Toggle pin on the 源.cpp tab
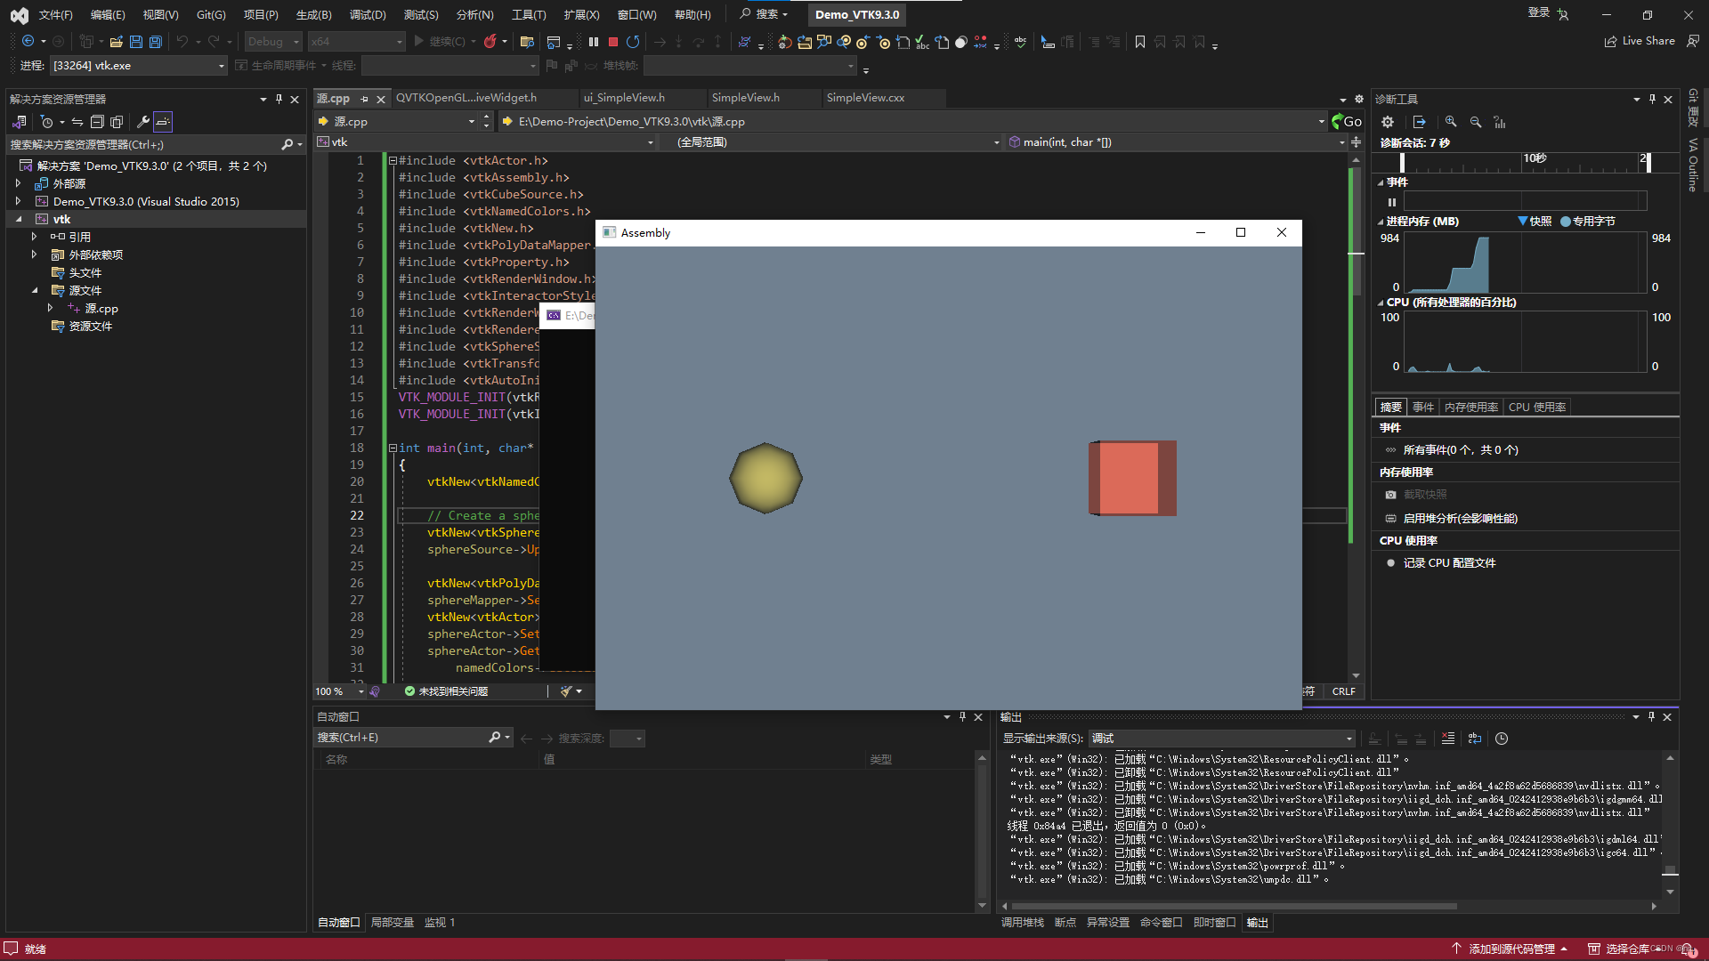The height and width of the screenshot is (961, 1709). coord(364,99)
